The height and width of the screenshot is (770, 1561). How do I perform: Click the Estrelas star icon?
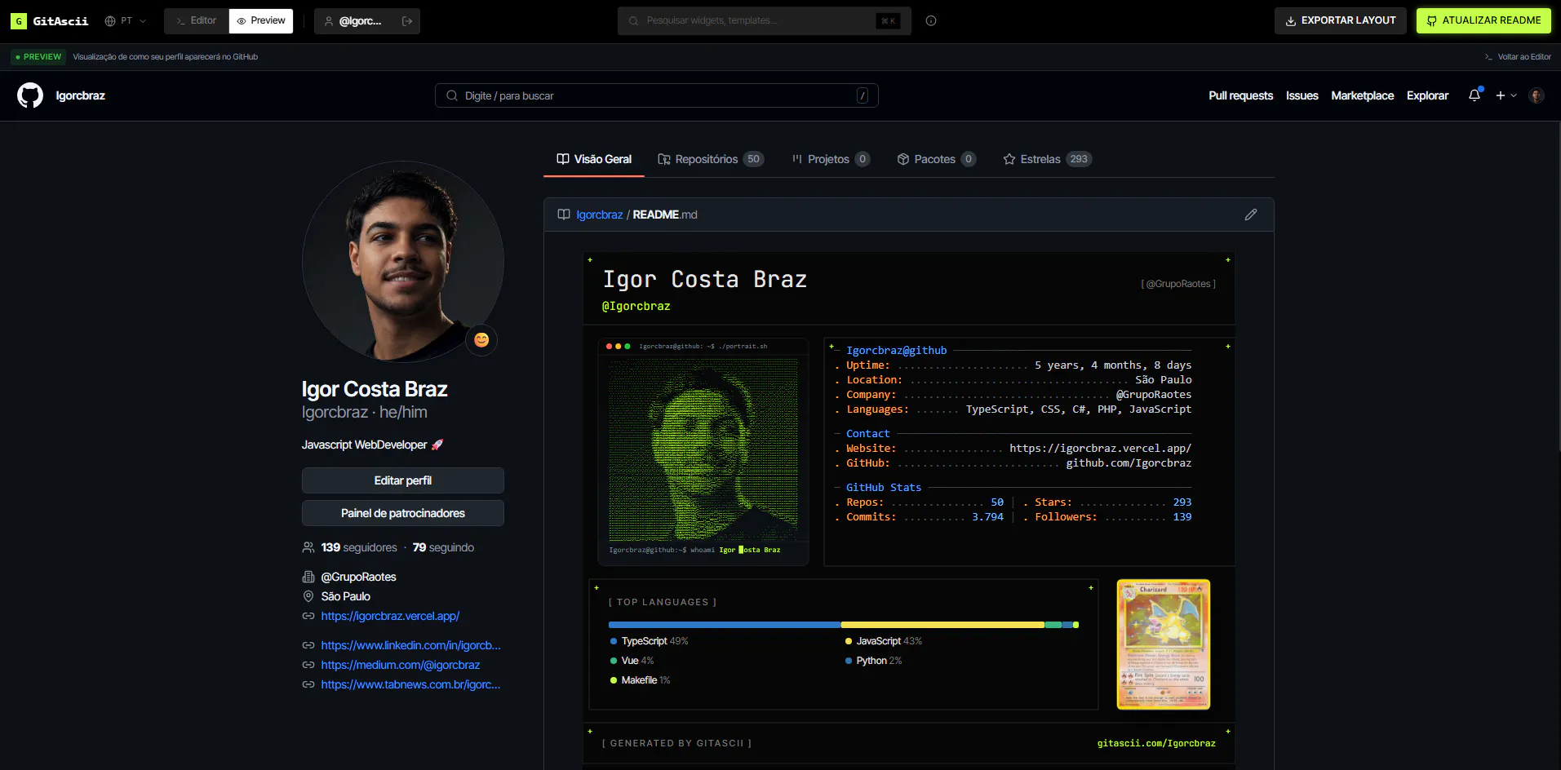pos(1009,159)
